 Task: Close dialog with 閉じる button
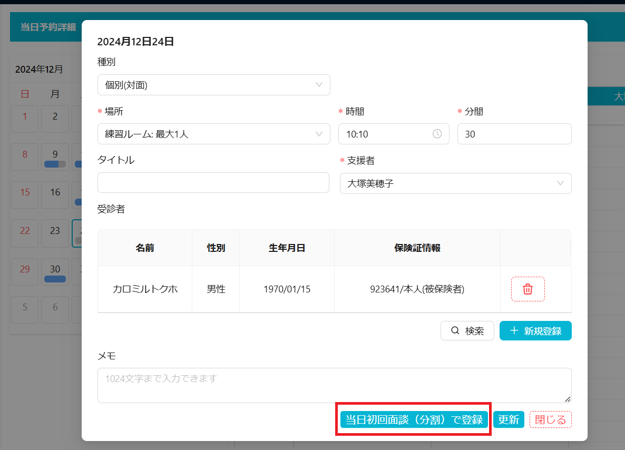550,419
